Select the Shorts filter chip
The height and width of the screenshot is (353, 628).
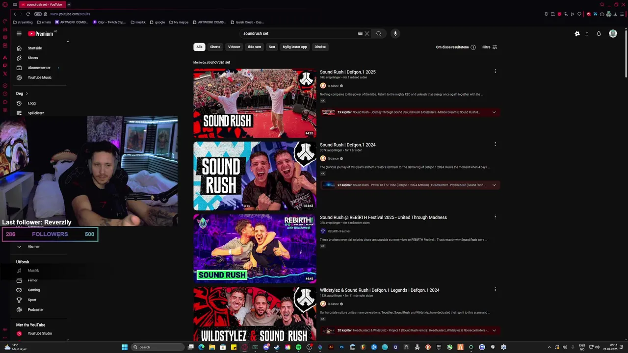point(215,47)
